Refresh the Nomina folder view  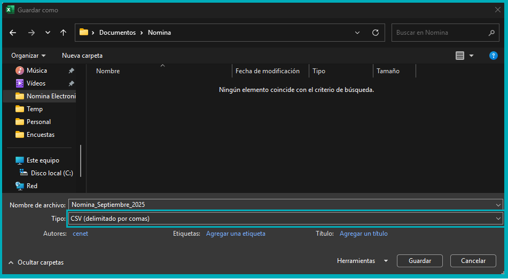[x=376, y=33]
